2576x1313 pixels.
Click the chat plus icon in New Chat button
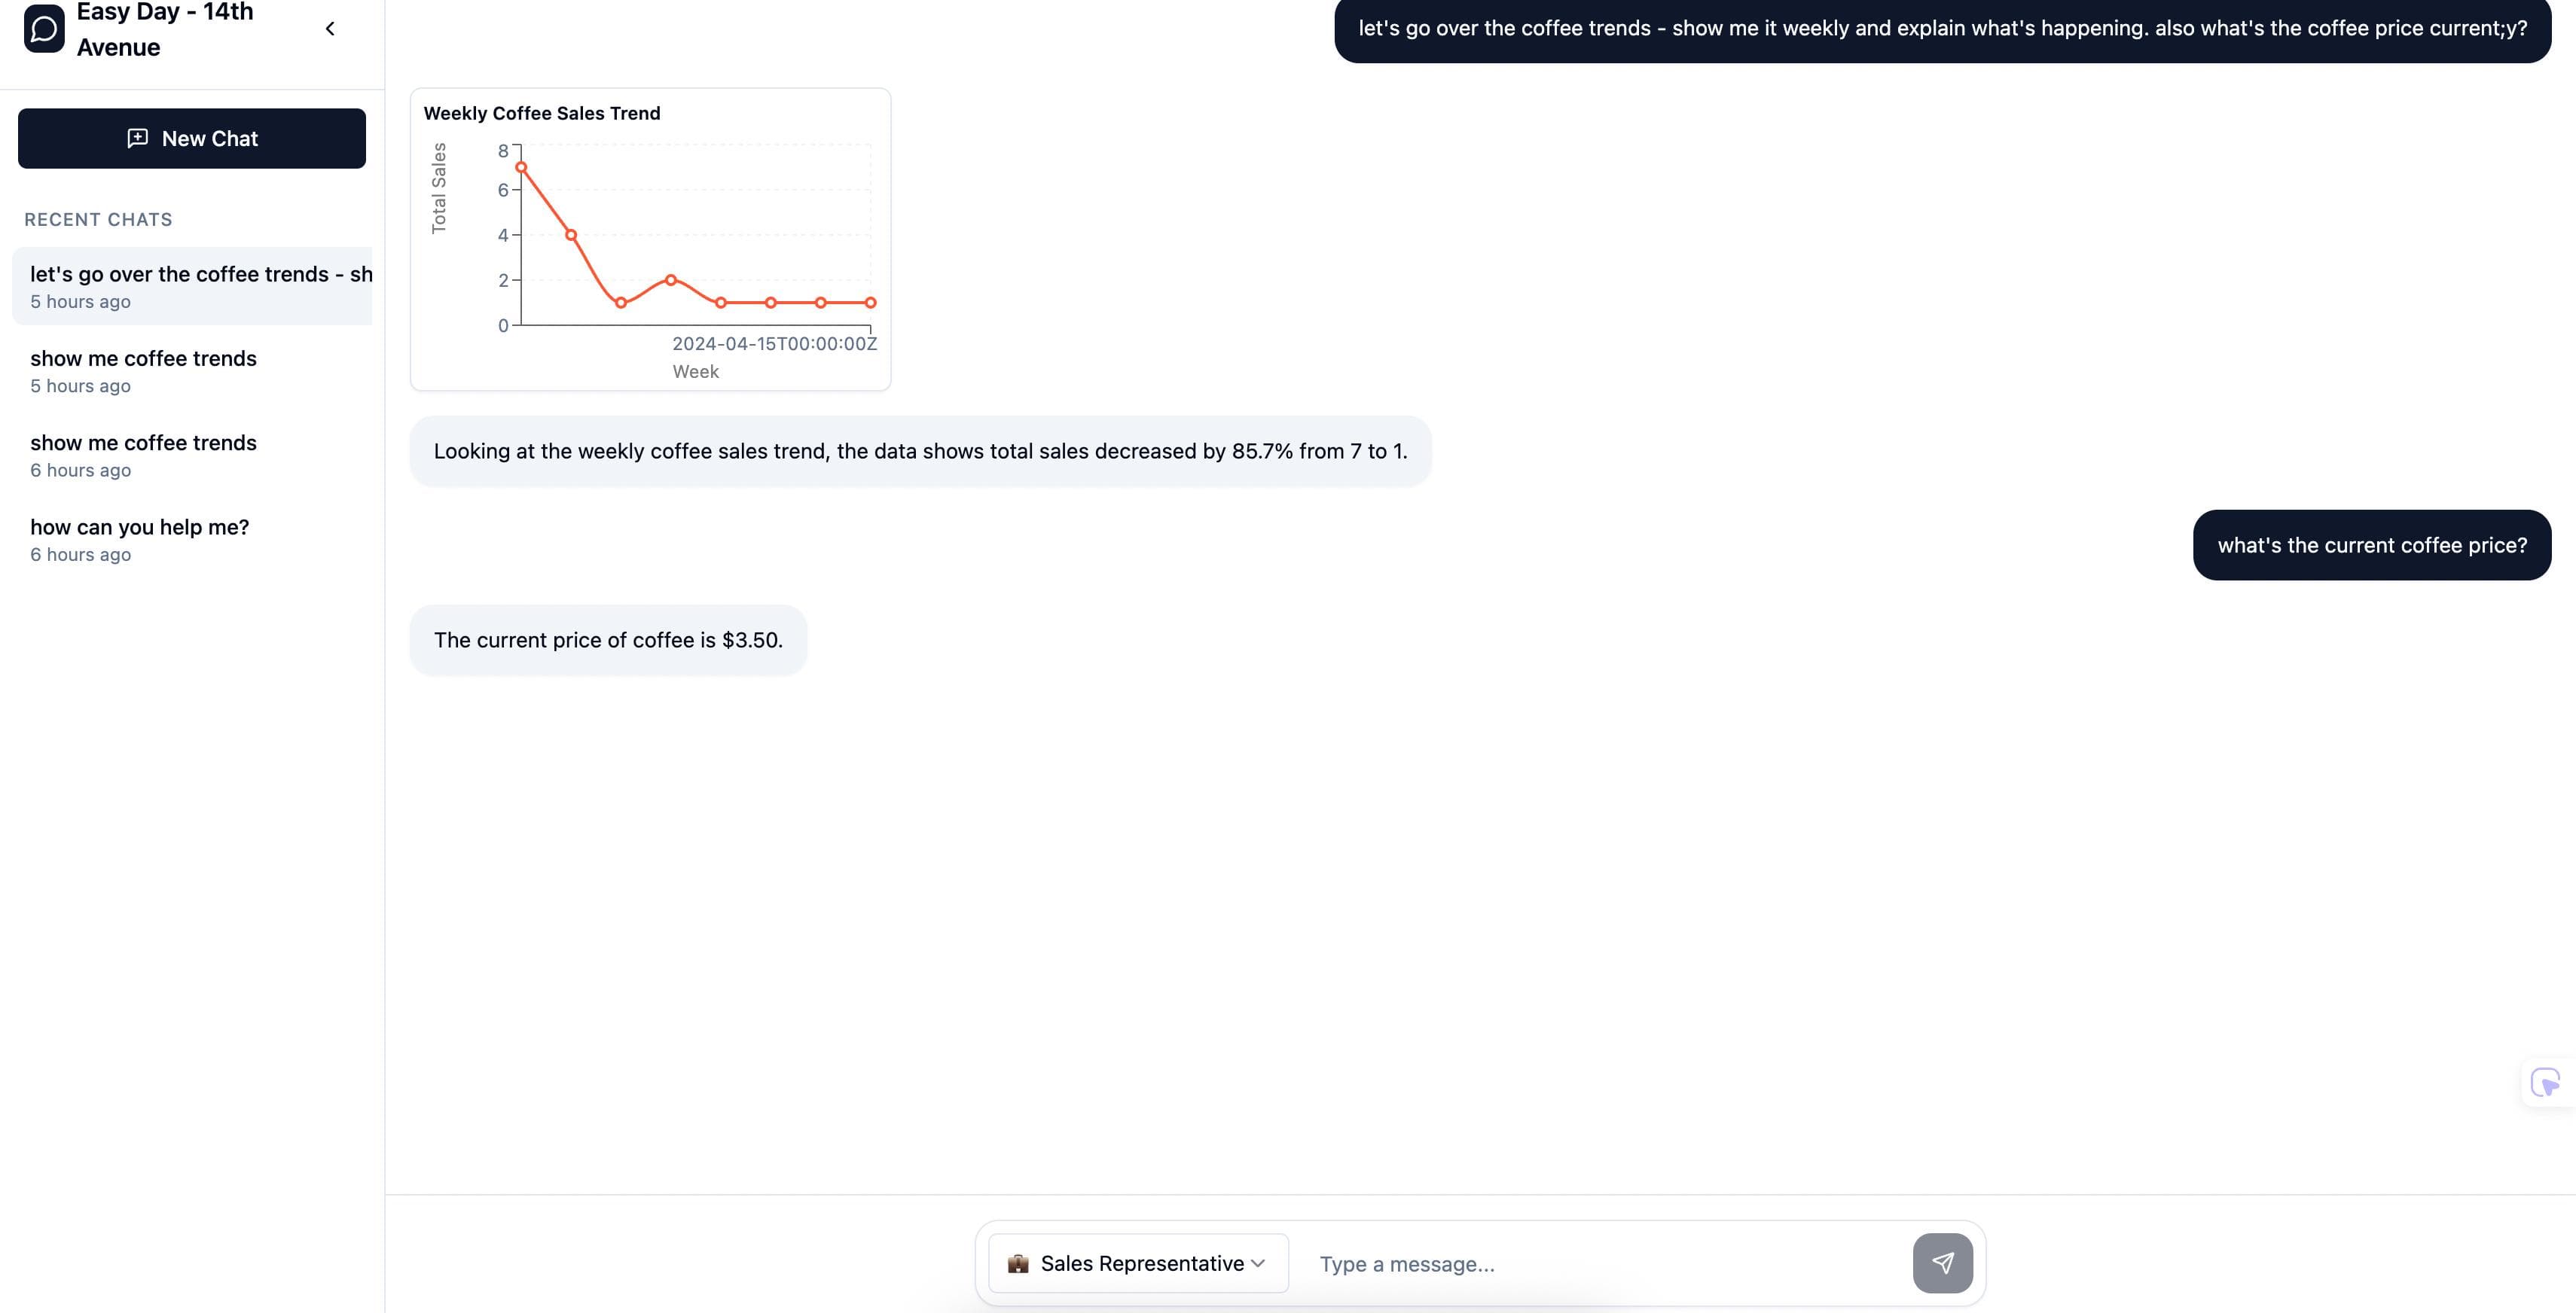(138, 139)
